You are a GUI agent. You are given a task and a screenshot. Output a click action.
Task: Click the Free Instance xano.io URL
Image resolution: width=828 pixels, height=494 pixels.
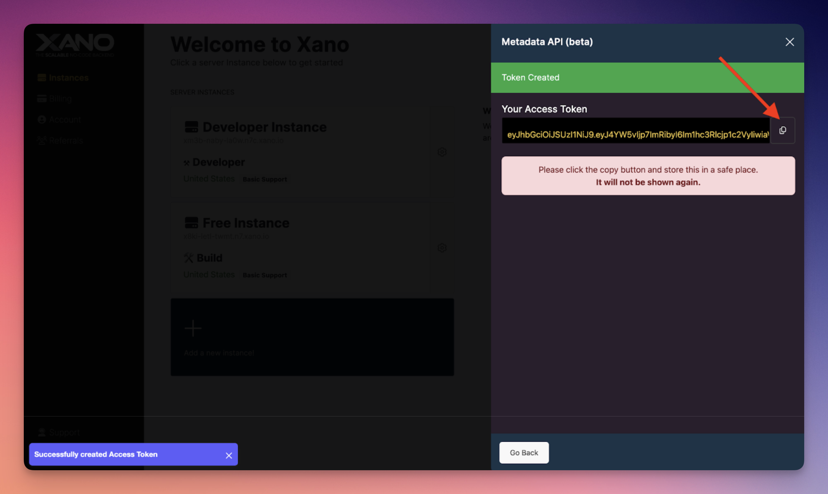point(226,236)
